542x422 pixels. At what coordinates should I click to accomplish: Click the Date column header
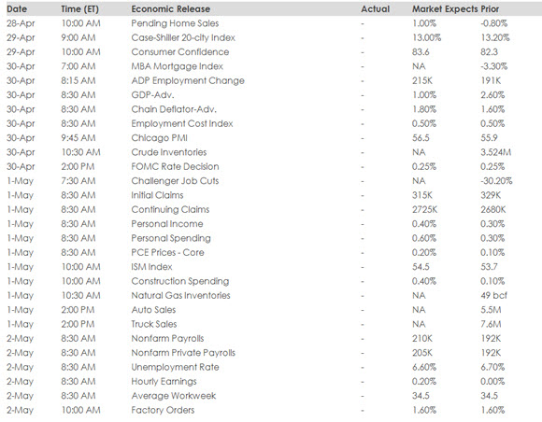(17, 9)
